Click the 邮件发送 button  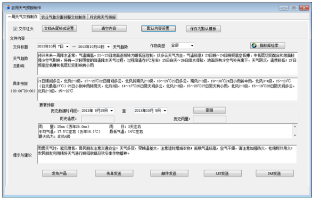coord(169,173)
